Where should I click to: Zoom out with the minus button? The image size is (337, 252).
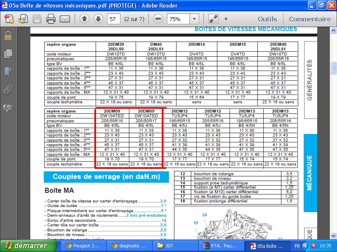pos(158,19)
